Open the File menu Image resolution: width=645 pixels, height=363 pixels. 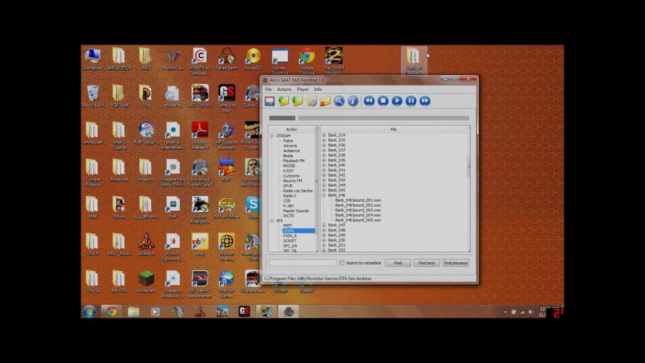click(269, 89)
